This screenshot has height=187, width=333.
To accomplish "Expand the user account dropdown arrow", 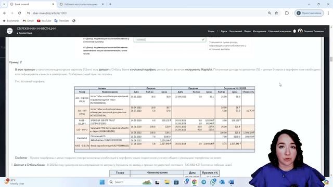I will [x=325, y=29].
